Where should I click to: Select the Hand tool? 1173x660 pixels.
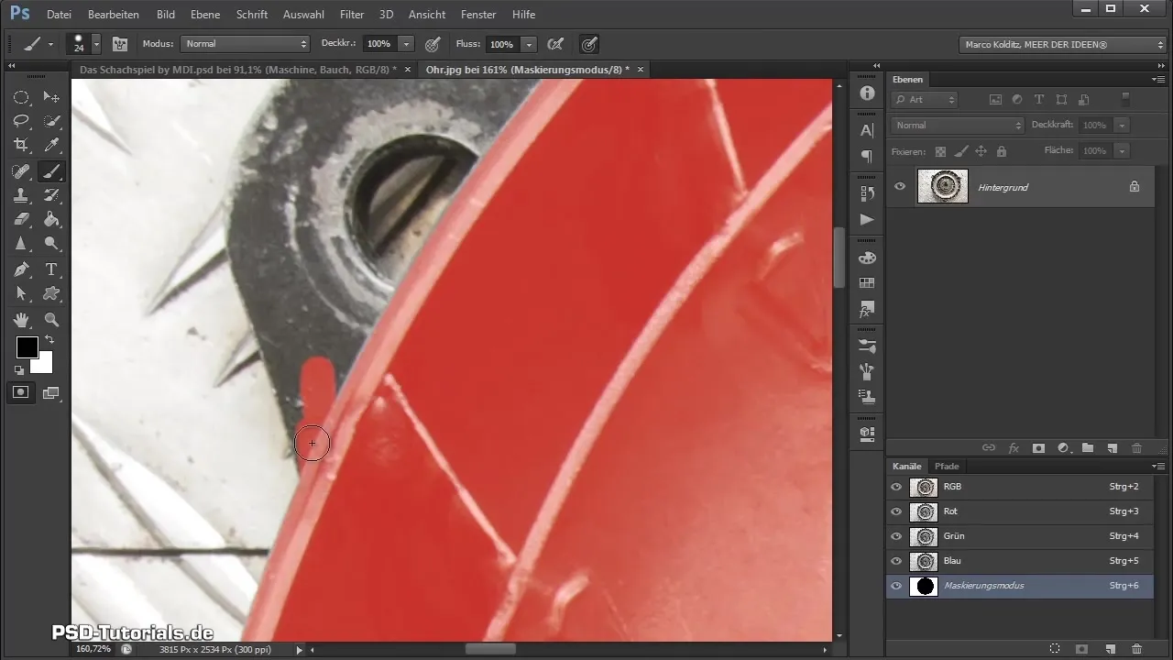pyautogui.click(x=21, y=320)
